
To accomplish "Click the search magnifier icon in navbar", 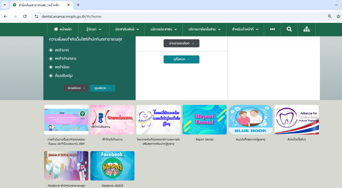I will coord(289,29).
